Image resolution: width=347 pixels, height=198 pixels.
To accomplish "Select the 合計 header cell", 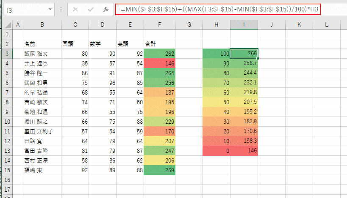I will 160,44.
